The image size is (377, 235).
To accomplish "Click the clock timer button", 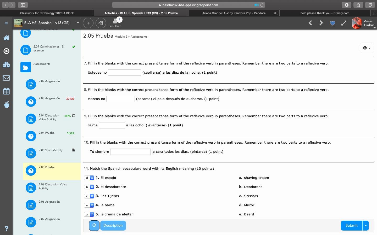I will (x=94, y=225).
